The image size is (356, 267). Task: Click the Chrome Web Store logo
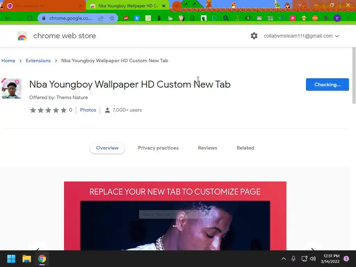coord(22,36)
